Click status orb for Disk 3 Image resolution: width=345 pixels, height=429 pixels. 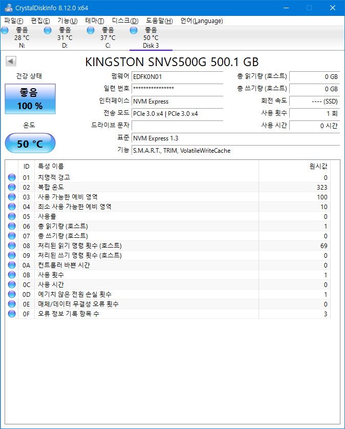(x=134, y=30)
